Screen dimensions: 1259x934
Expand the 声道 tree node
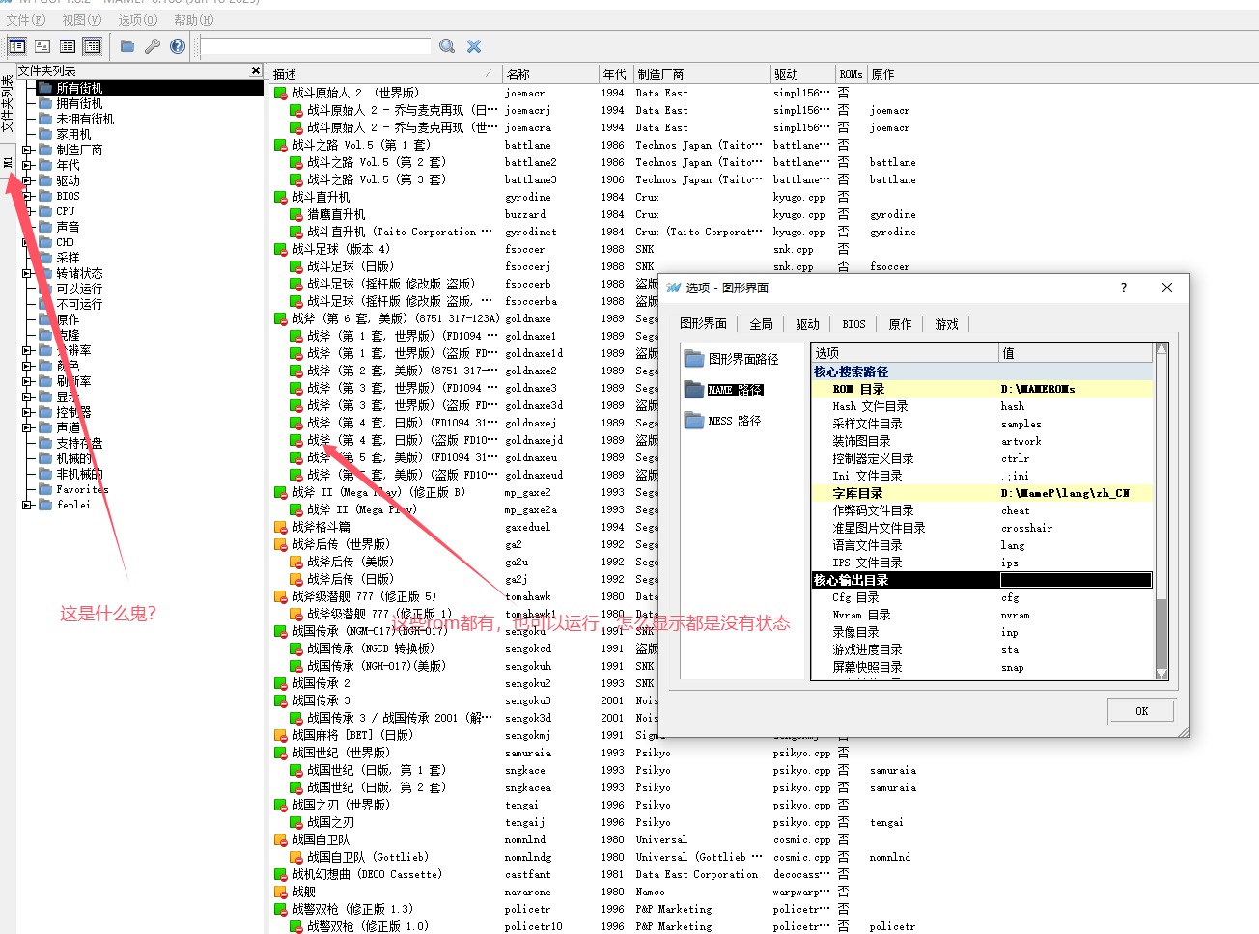click(27, 427)
